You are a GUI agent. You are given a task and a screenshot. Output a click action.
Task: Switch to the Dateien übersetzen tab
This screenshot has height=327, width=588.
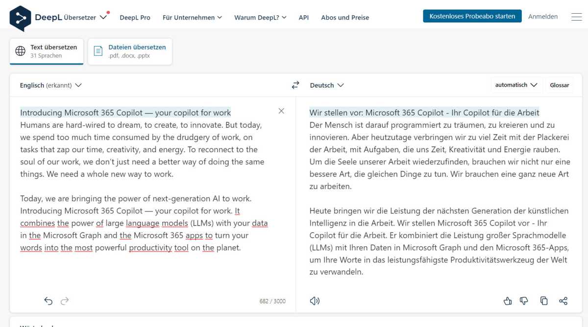tap(130, 51)
